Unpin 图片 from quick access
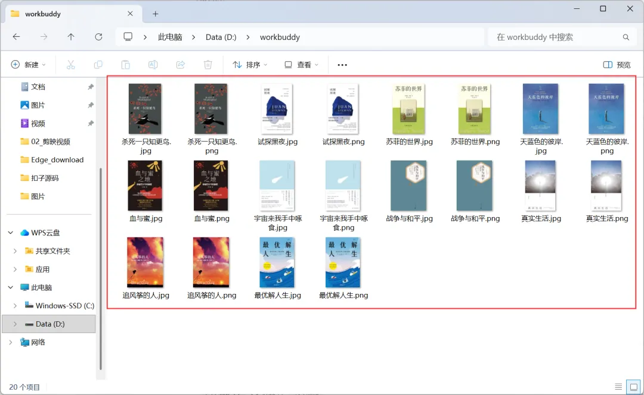This screenshot has width=644, height=395. pos(91,105)
